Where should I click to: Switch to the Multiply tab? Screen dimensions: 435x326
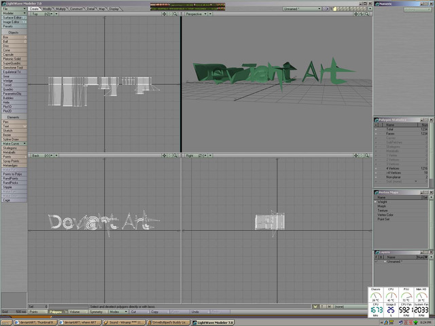click(x=60, y=9)
